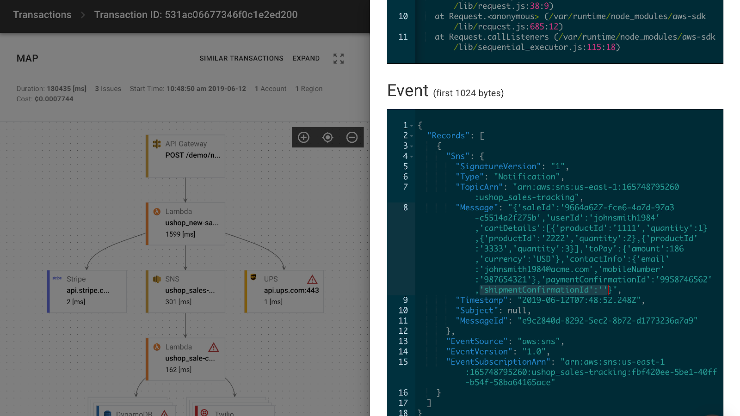
Task: Click the Duration 180435 [ms] value
Action: click(x=67, y=89)
